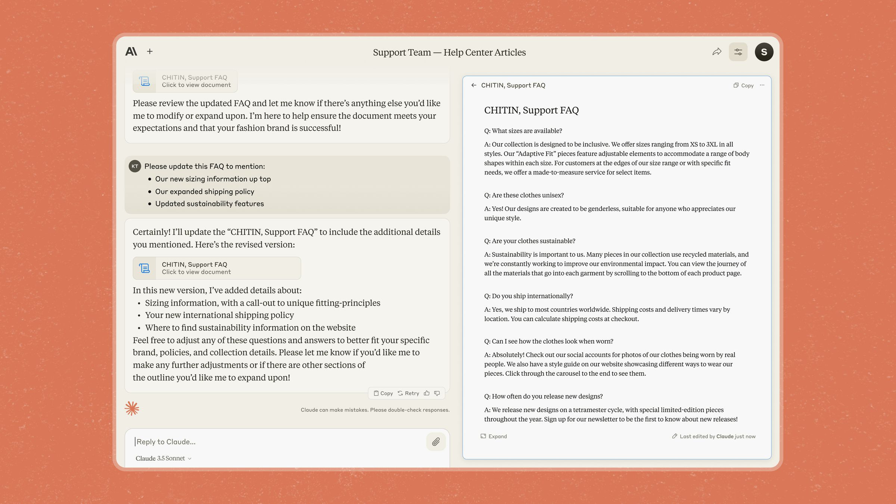Click the question 'Are these clothes unisex?'
896x504 pixels.
524,195
